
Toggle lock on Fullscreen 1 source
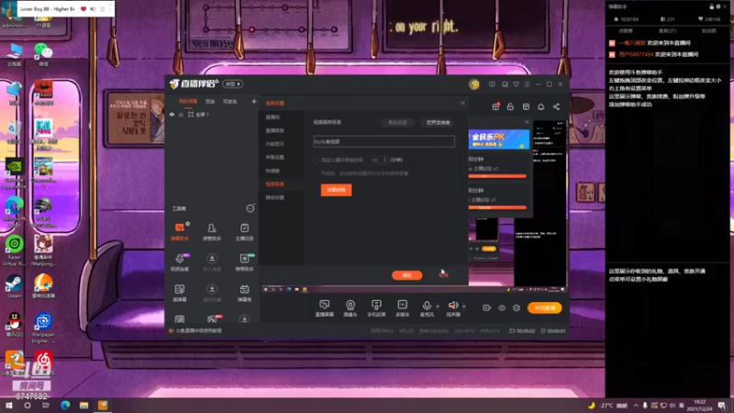click(181, 114)
